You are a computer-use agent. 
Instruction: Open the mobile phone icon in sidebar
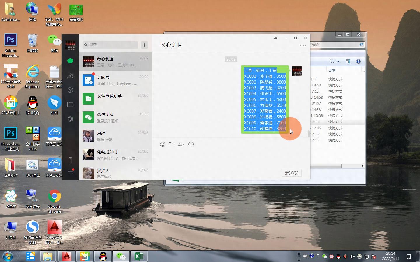point(70,160)
